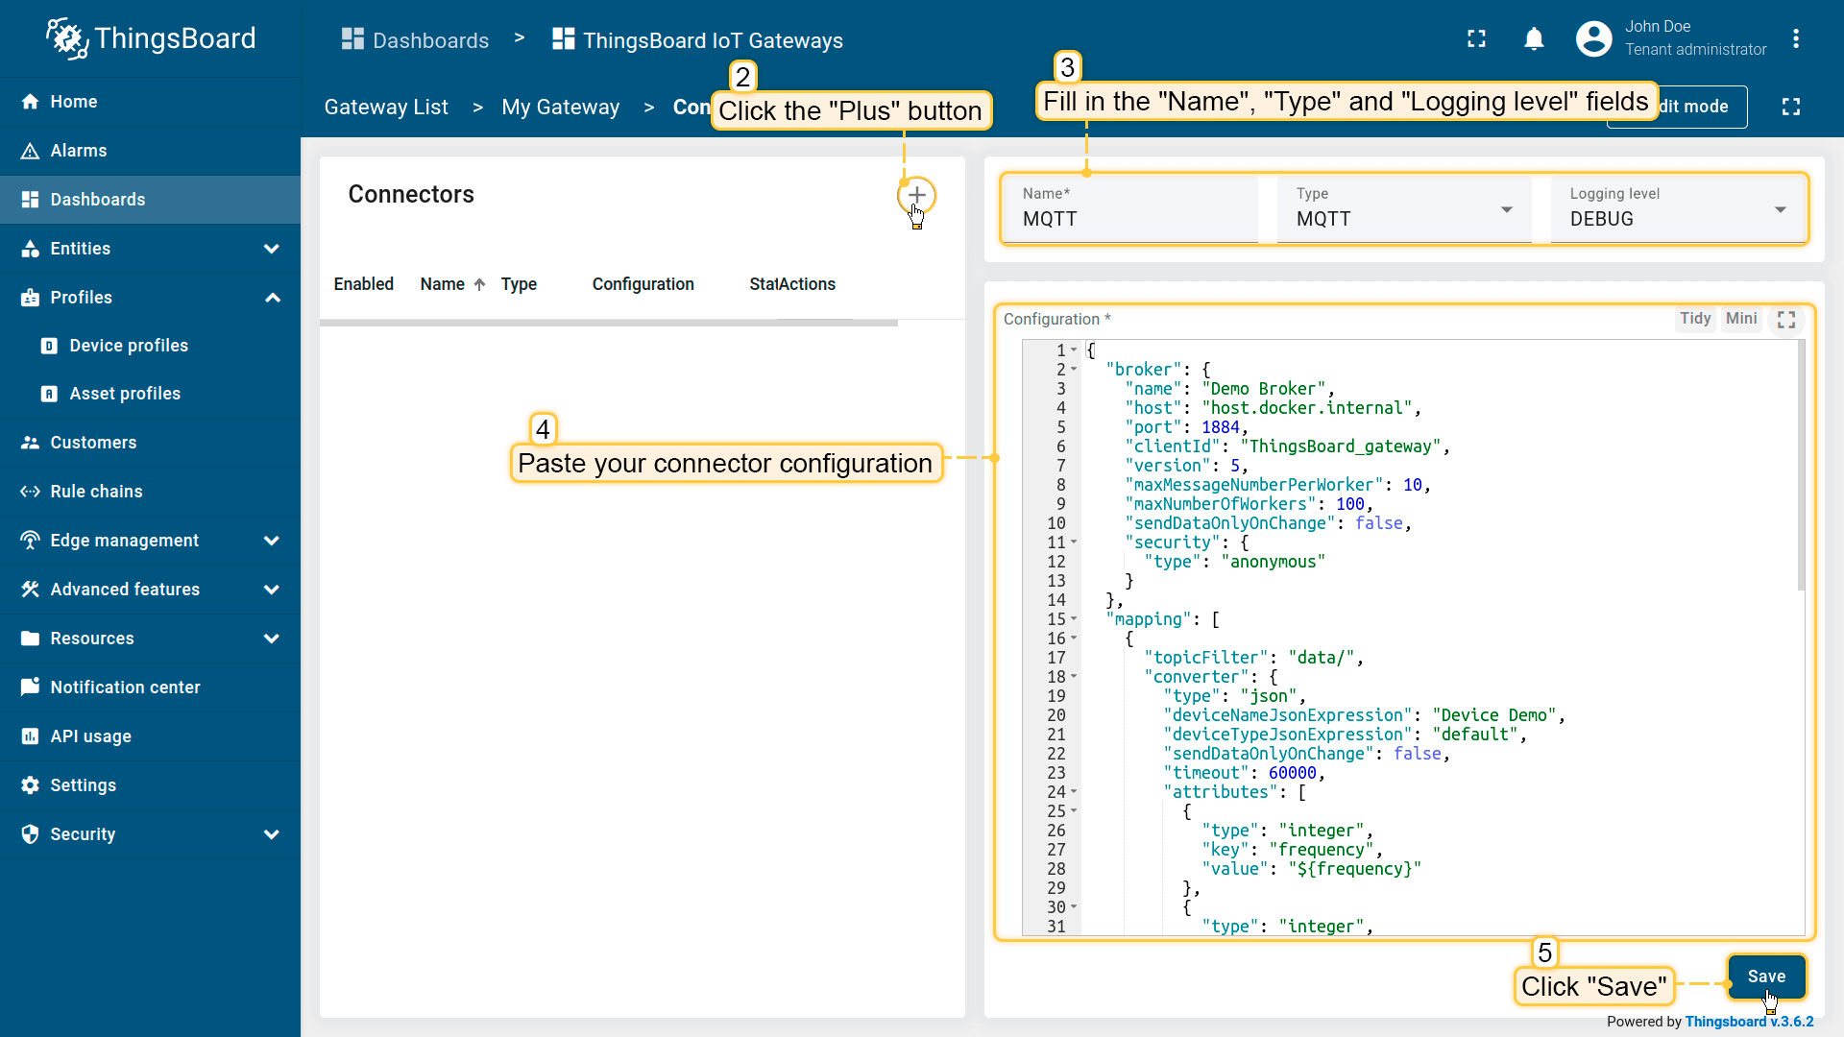
Task: Go to Dashboards sidebar item
Action: (x=150, y=200)
